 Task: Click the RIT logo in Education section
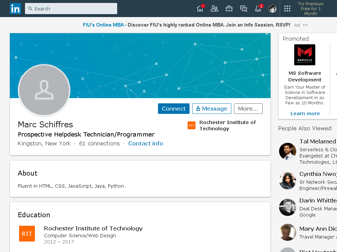[x=27, y=234]
